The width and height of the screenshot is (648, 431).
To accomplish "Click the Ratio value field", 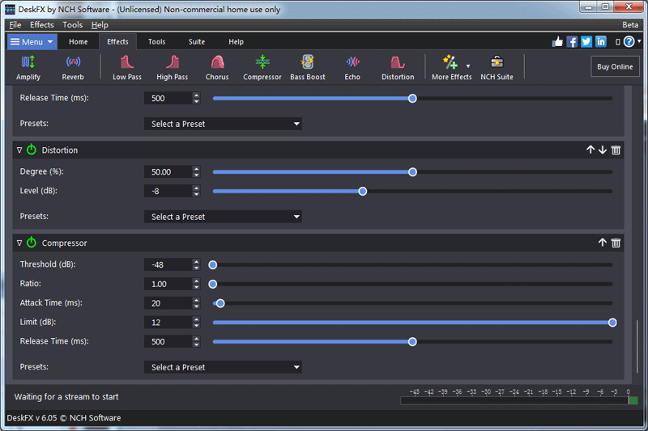I will (x=168, y=284).
